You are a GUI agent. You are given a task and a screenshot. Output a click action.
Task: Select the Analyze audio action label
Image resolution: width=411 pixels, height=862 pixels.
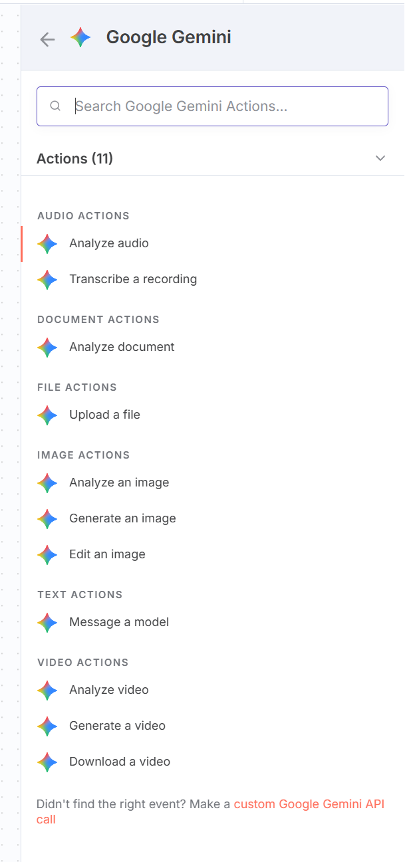coord(109,243)
